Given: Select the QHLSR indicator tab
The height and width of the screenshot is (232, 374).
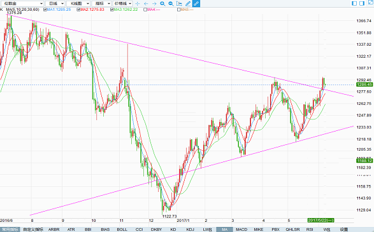Looking at the screenshot, I should coord(292,229).
